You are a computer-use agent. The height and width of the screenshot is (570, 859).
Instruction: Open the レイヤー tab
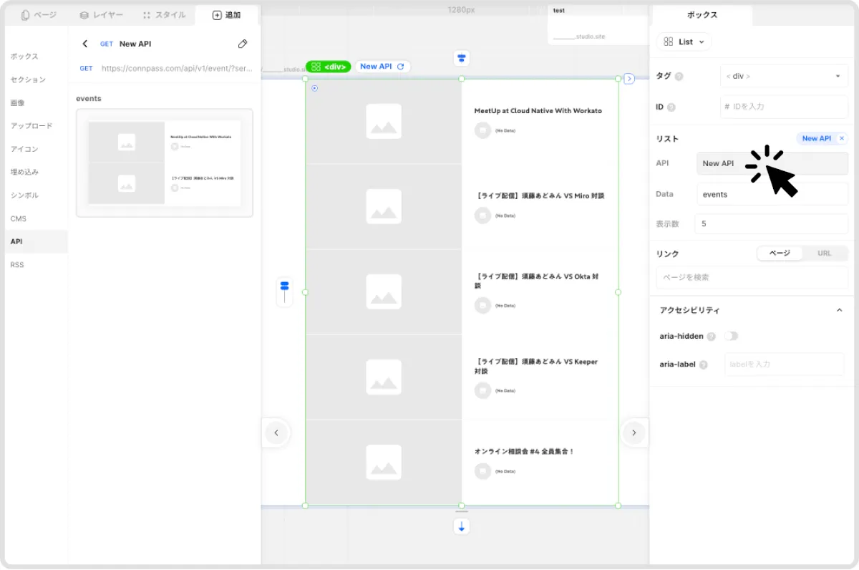point(101,15)
